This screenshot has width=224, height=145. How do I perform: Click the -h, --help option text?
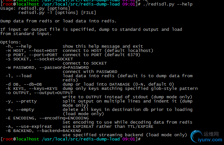(x=19, y=46)
